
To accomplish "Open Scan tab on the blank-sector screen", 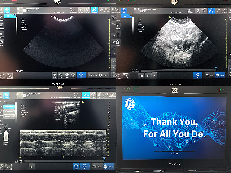I will pyautogui.click(x=7, y=10).
